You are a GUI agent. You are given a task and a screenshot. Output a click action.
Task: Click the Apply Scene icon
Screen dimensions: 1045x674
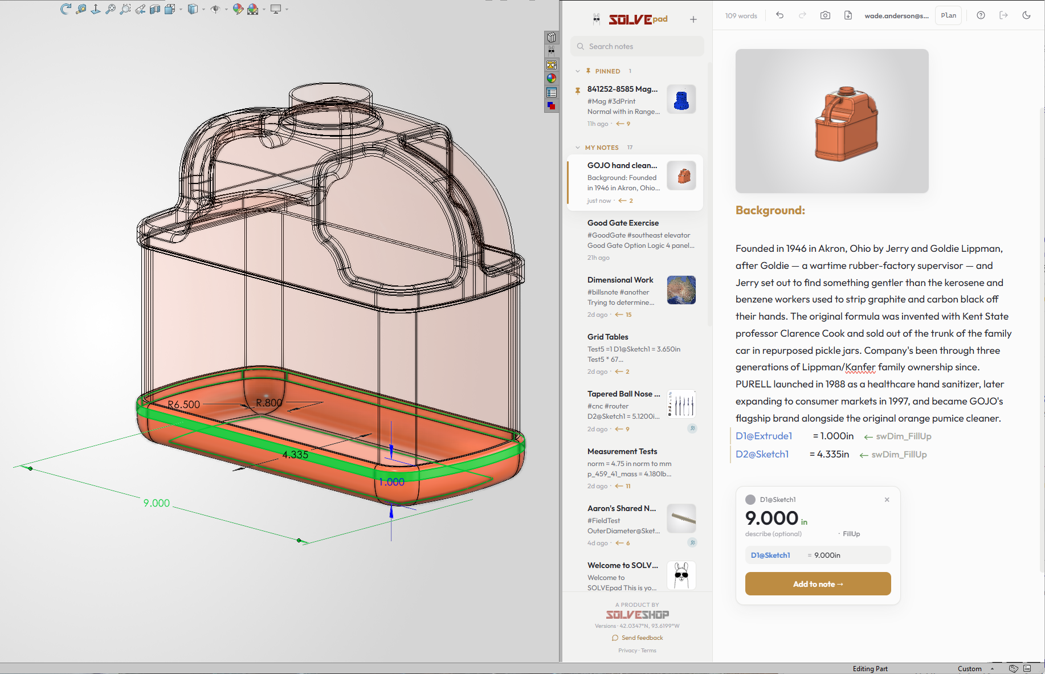pyautogui.click(x=253, y=9)
